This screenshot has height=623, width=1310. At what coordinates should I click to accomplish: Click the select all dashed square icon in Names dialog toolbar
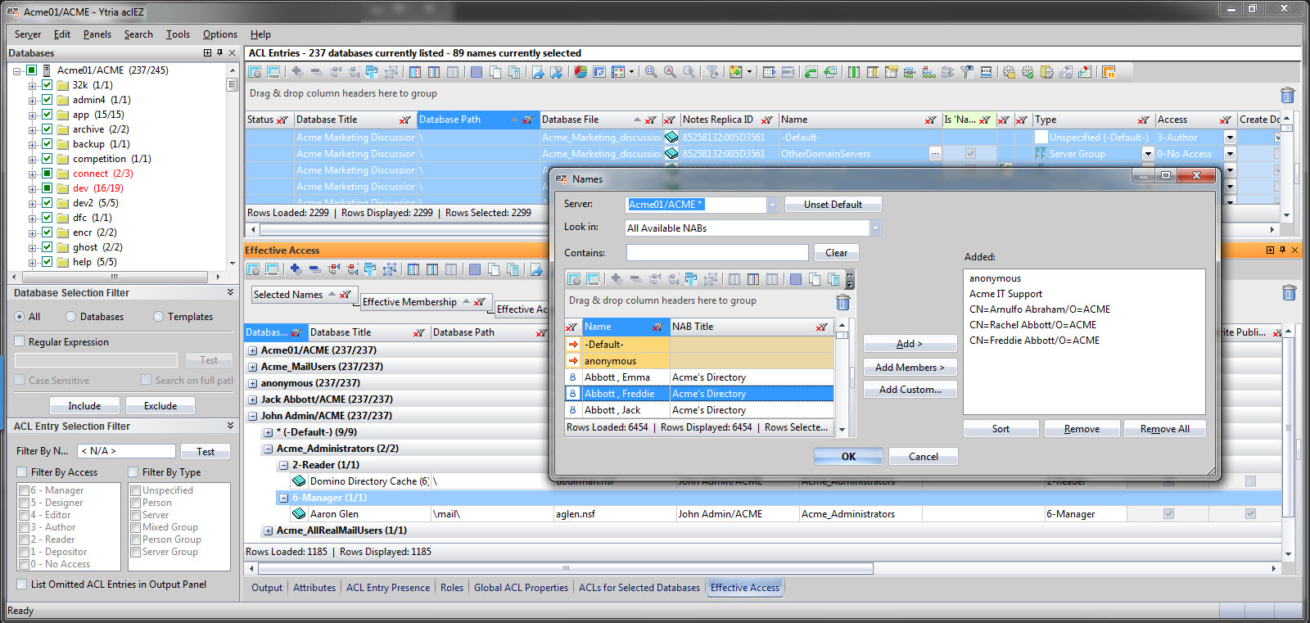(796, 279)
